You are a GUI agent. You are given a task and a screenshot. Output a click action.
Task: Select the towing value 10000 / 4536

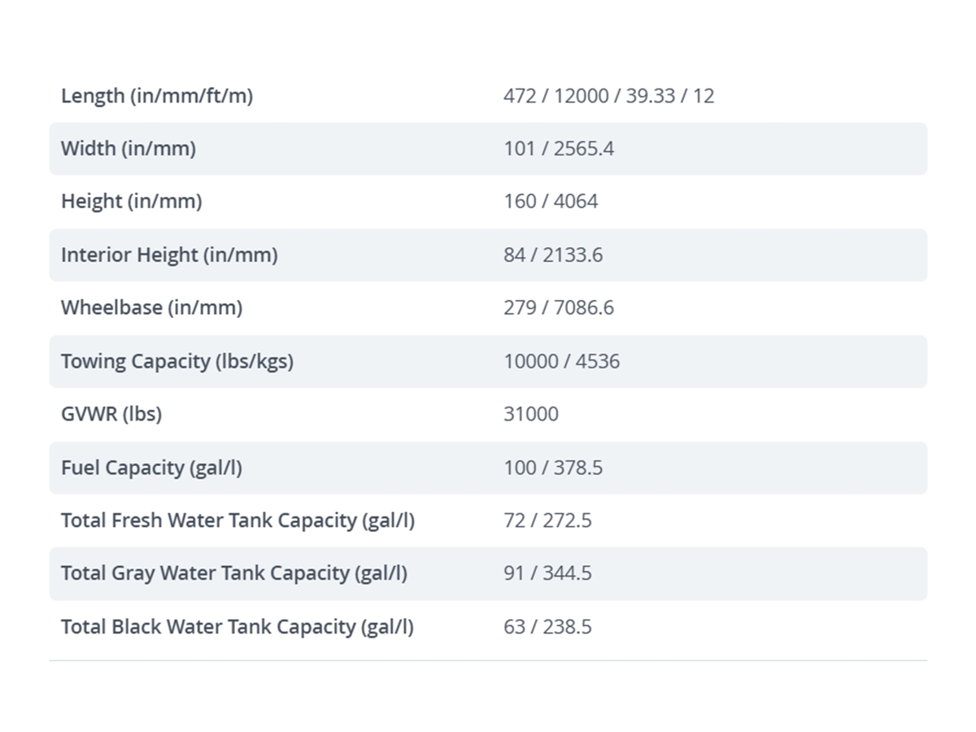point(561,361)
